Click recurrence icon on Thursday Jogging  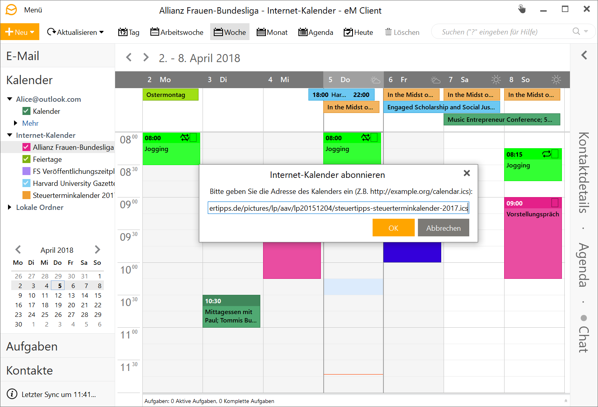click(365, 138)
